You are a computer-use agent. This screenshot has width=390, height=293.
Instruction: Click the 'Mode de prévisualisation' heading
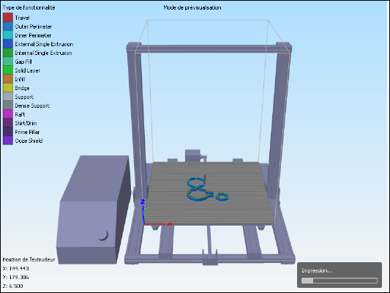pyautogui.click(x=192, y=8)
